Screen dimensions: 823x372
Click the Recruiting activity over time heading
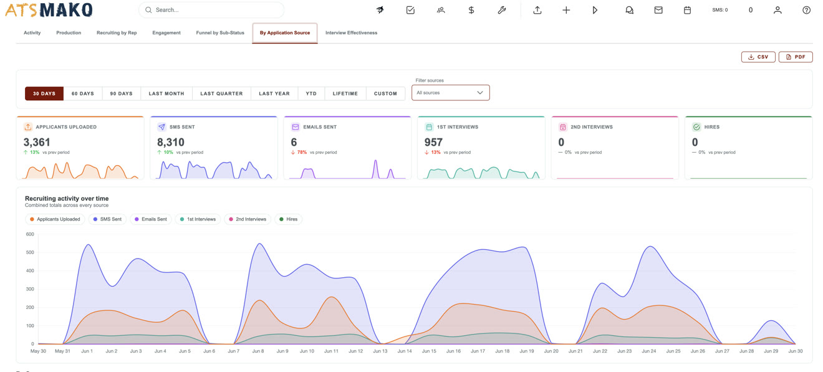point(67,198)
